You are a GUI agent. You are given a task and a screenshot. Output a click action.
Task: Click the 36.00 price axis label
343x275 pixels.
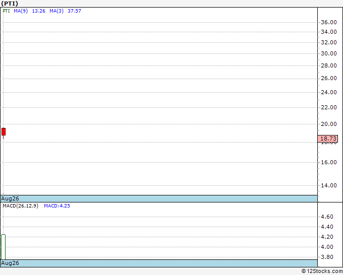(x=329, y=22)
